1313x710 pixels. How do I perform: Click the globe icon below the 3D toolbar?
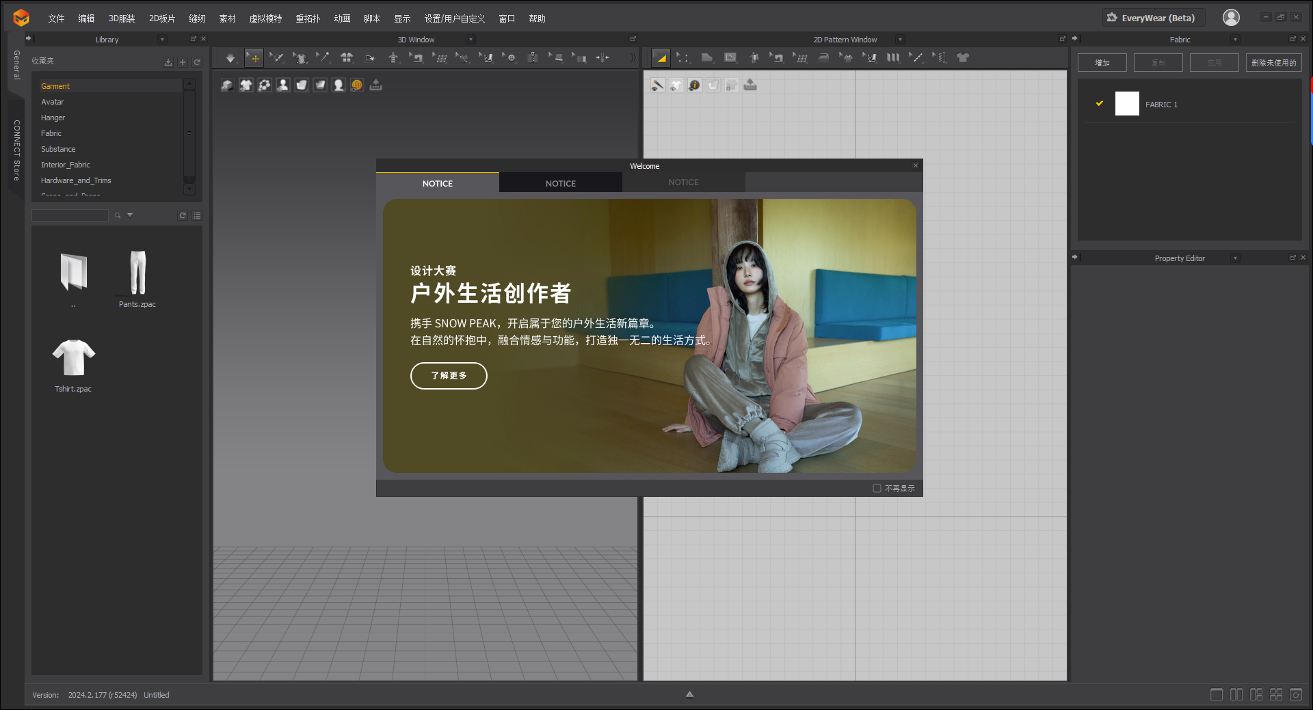click(356, 85)
